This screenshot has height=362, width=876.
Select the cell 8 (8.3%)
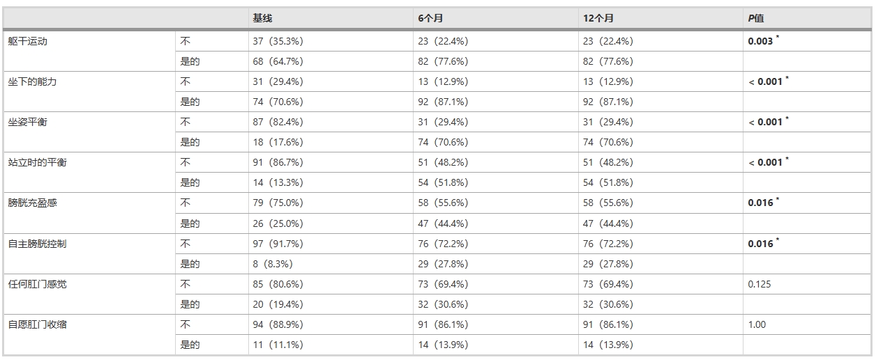tap(272, 264)
